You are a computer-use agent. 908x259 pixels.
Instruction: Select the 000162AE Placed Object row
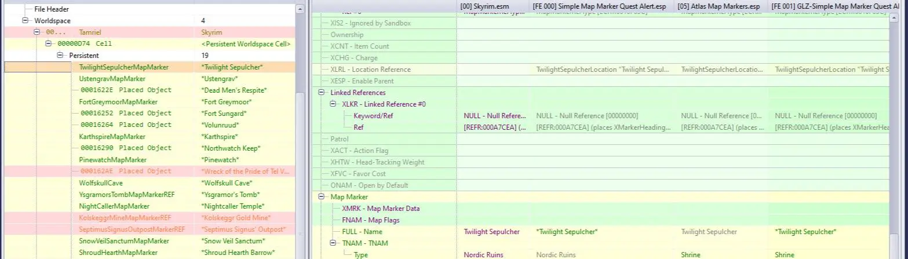[149, 172]
